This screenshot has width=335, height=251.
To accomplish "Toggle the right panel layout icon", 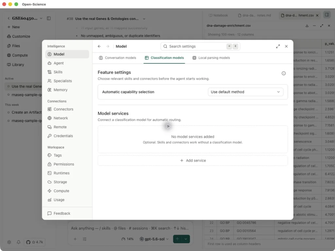I will 327,15.
